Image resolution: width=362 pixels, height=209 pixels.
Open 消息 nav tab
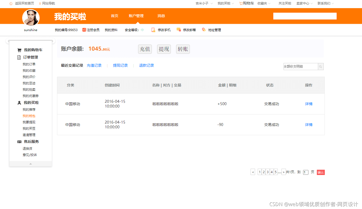(161, 16)
